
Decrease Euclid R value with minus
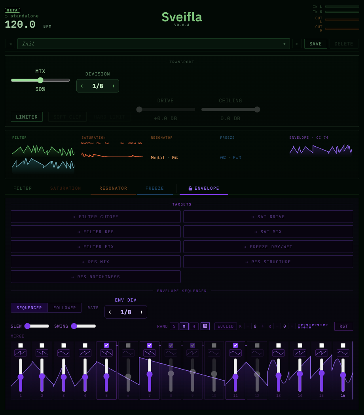(277, 326)
